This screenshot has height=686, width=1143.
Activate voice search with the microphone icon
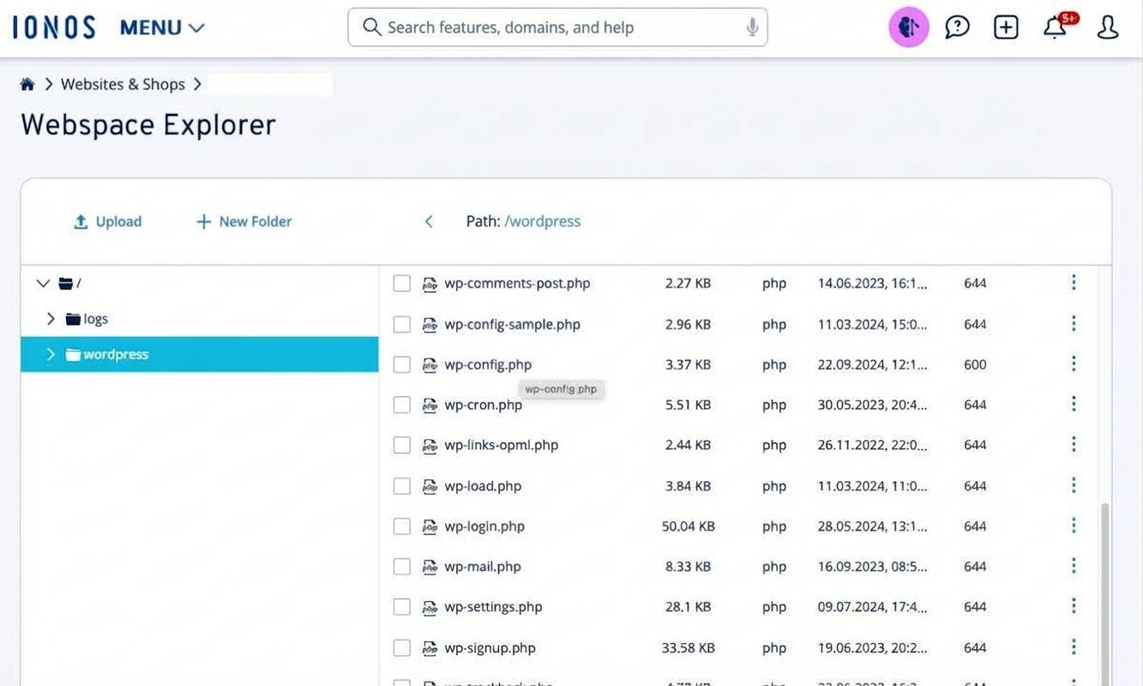point(751,27)
